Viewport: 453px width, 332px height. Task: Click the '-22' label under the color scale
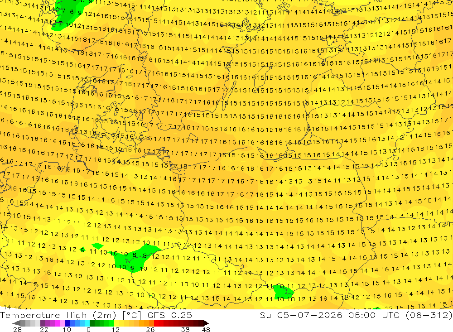(x=41, y=330)
